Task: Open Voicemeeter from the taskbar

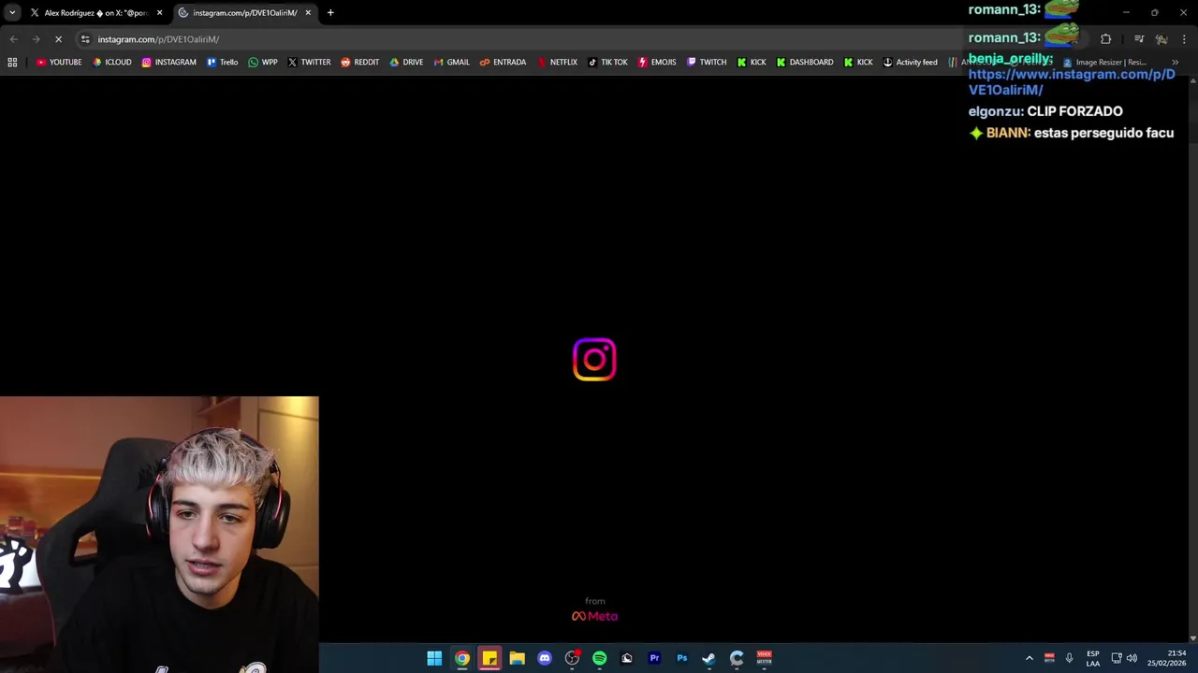Action: pos(764,658)
